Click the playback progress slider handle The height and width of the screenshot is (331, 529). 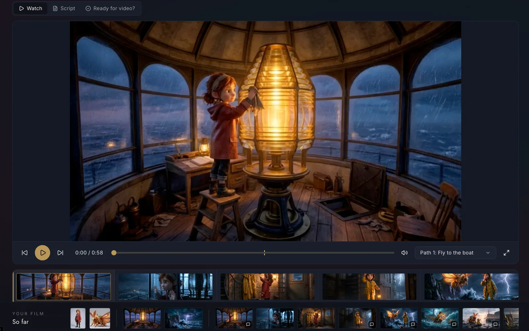point(114,253)
